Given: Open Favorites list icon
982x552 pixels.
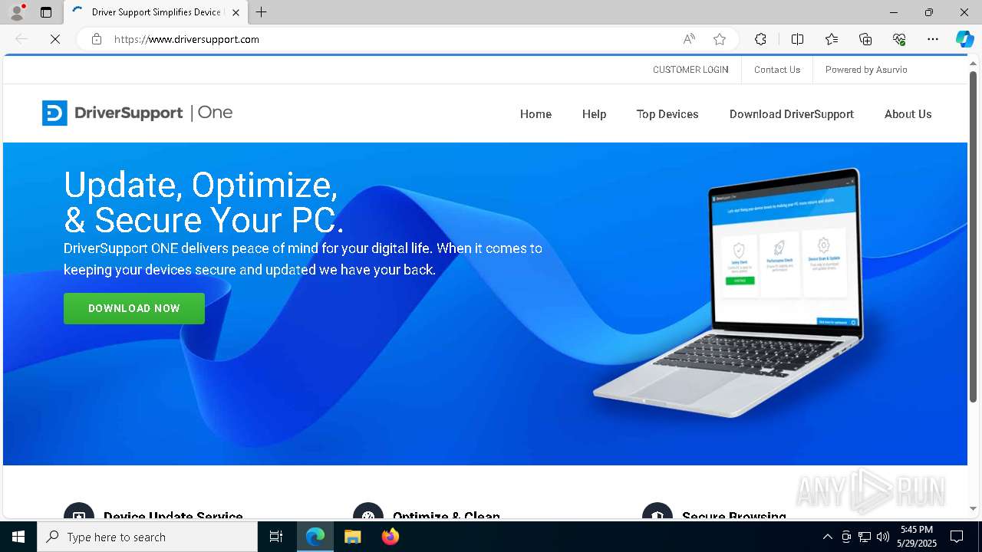Looking at the screenshot, I should point(832,39).
